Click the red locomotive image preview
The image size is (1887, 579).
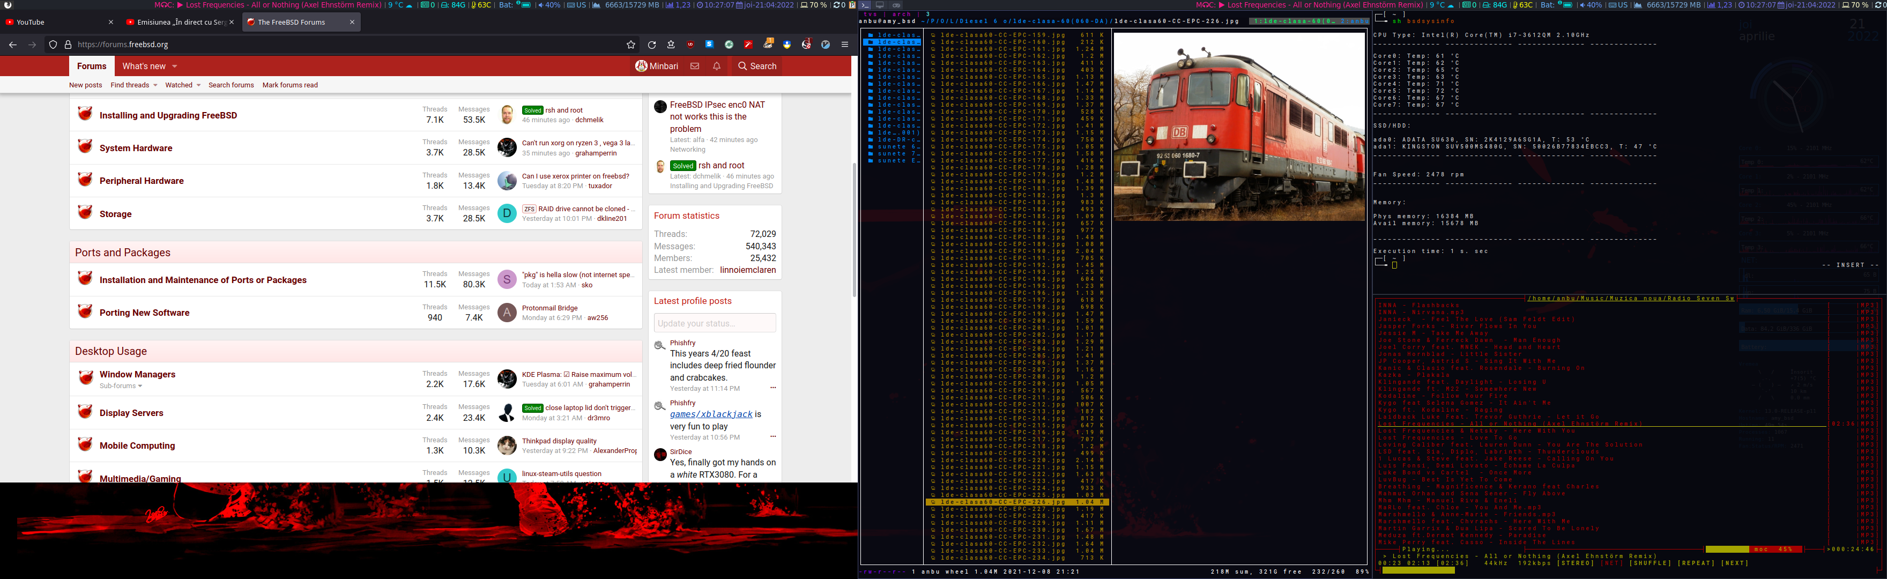1239,126
